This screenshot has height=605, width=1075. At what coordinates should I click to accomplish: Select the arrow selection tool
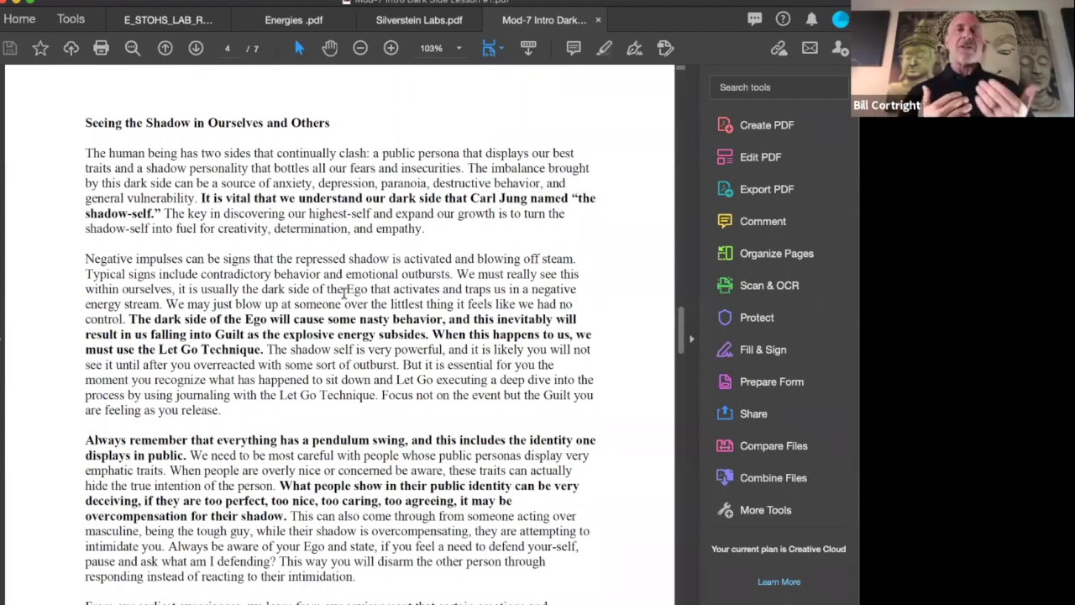(299, 49)
